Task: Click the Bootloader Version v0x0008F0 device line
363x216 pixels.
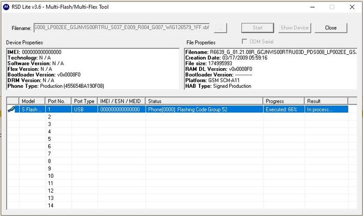Action: pyautogui.click(x=44, y=74)
